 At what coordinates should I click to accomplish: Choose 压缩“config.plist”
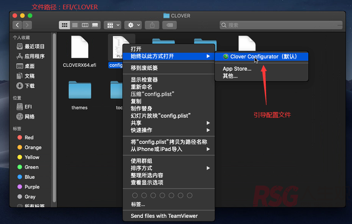click(x=169, y=94)
